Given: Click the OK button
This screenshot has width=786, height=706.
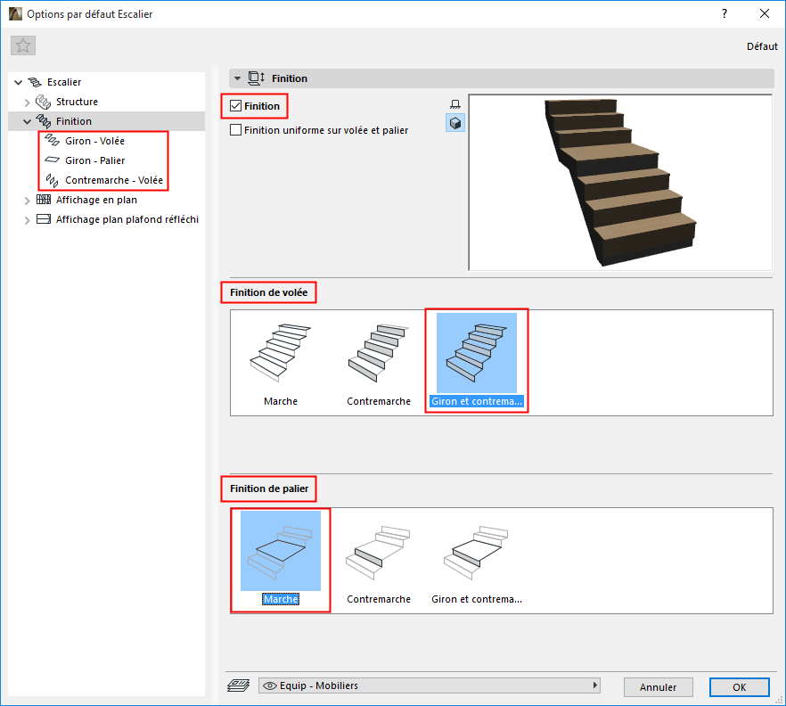Looking at the screenshot, I should pyautogui.click(x=740, y=687).
